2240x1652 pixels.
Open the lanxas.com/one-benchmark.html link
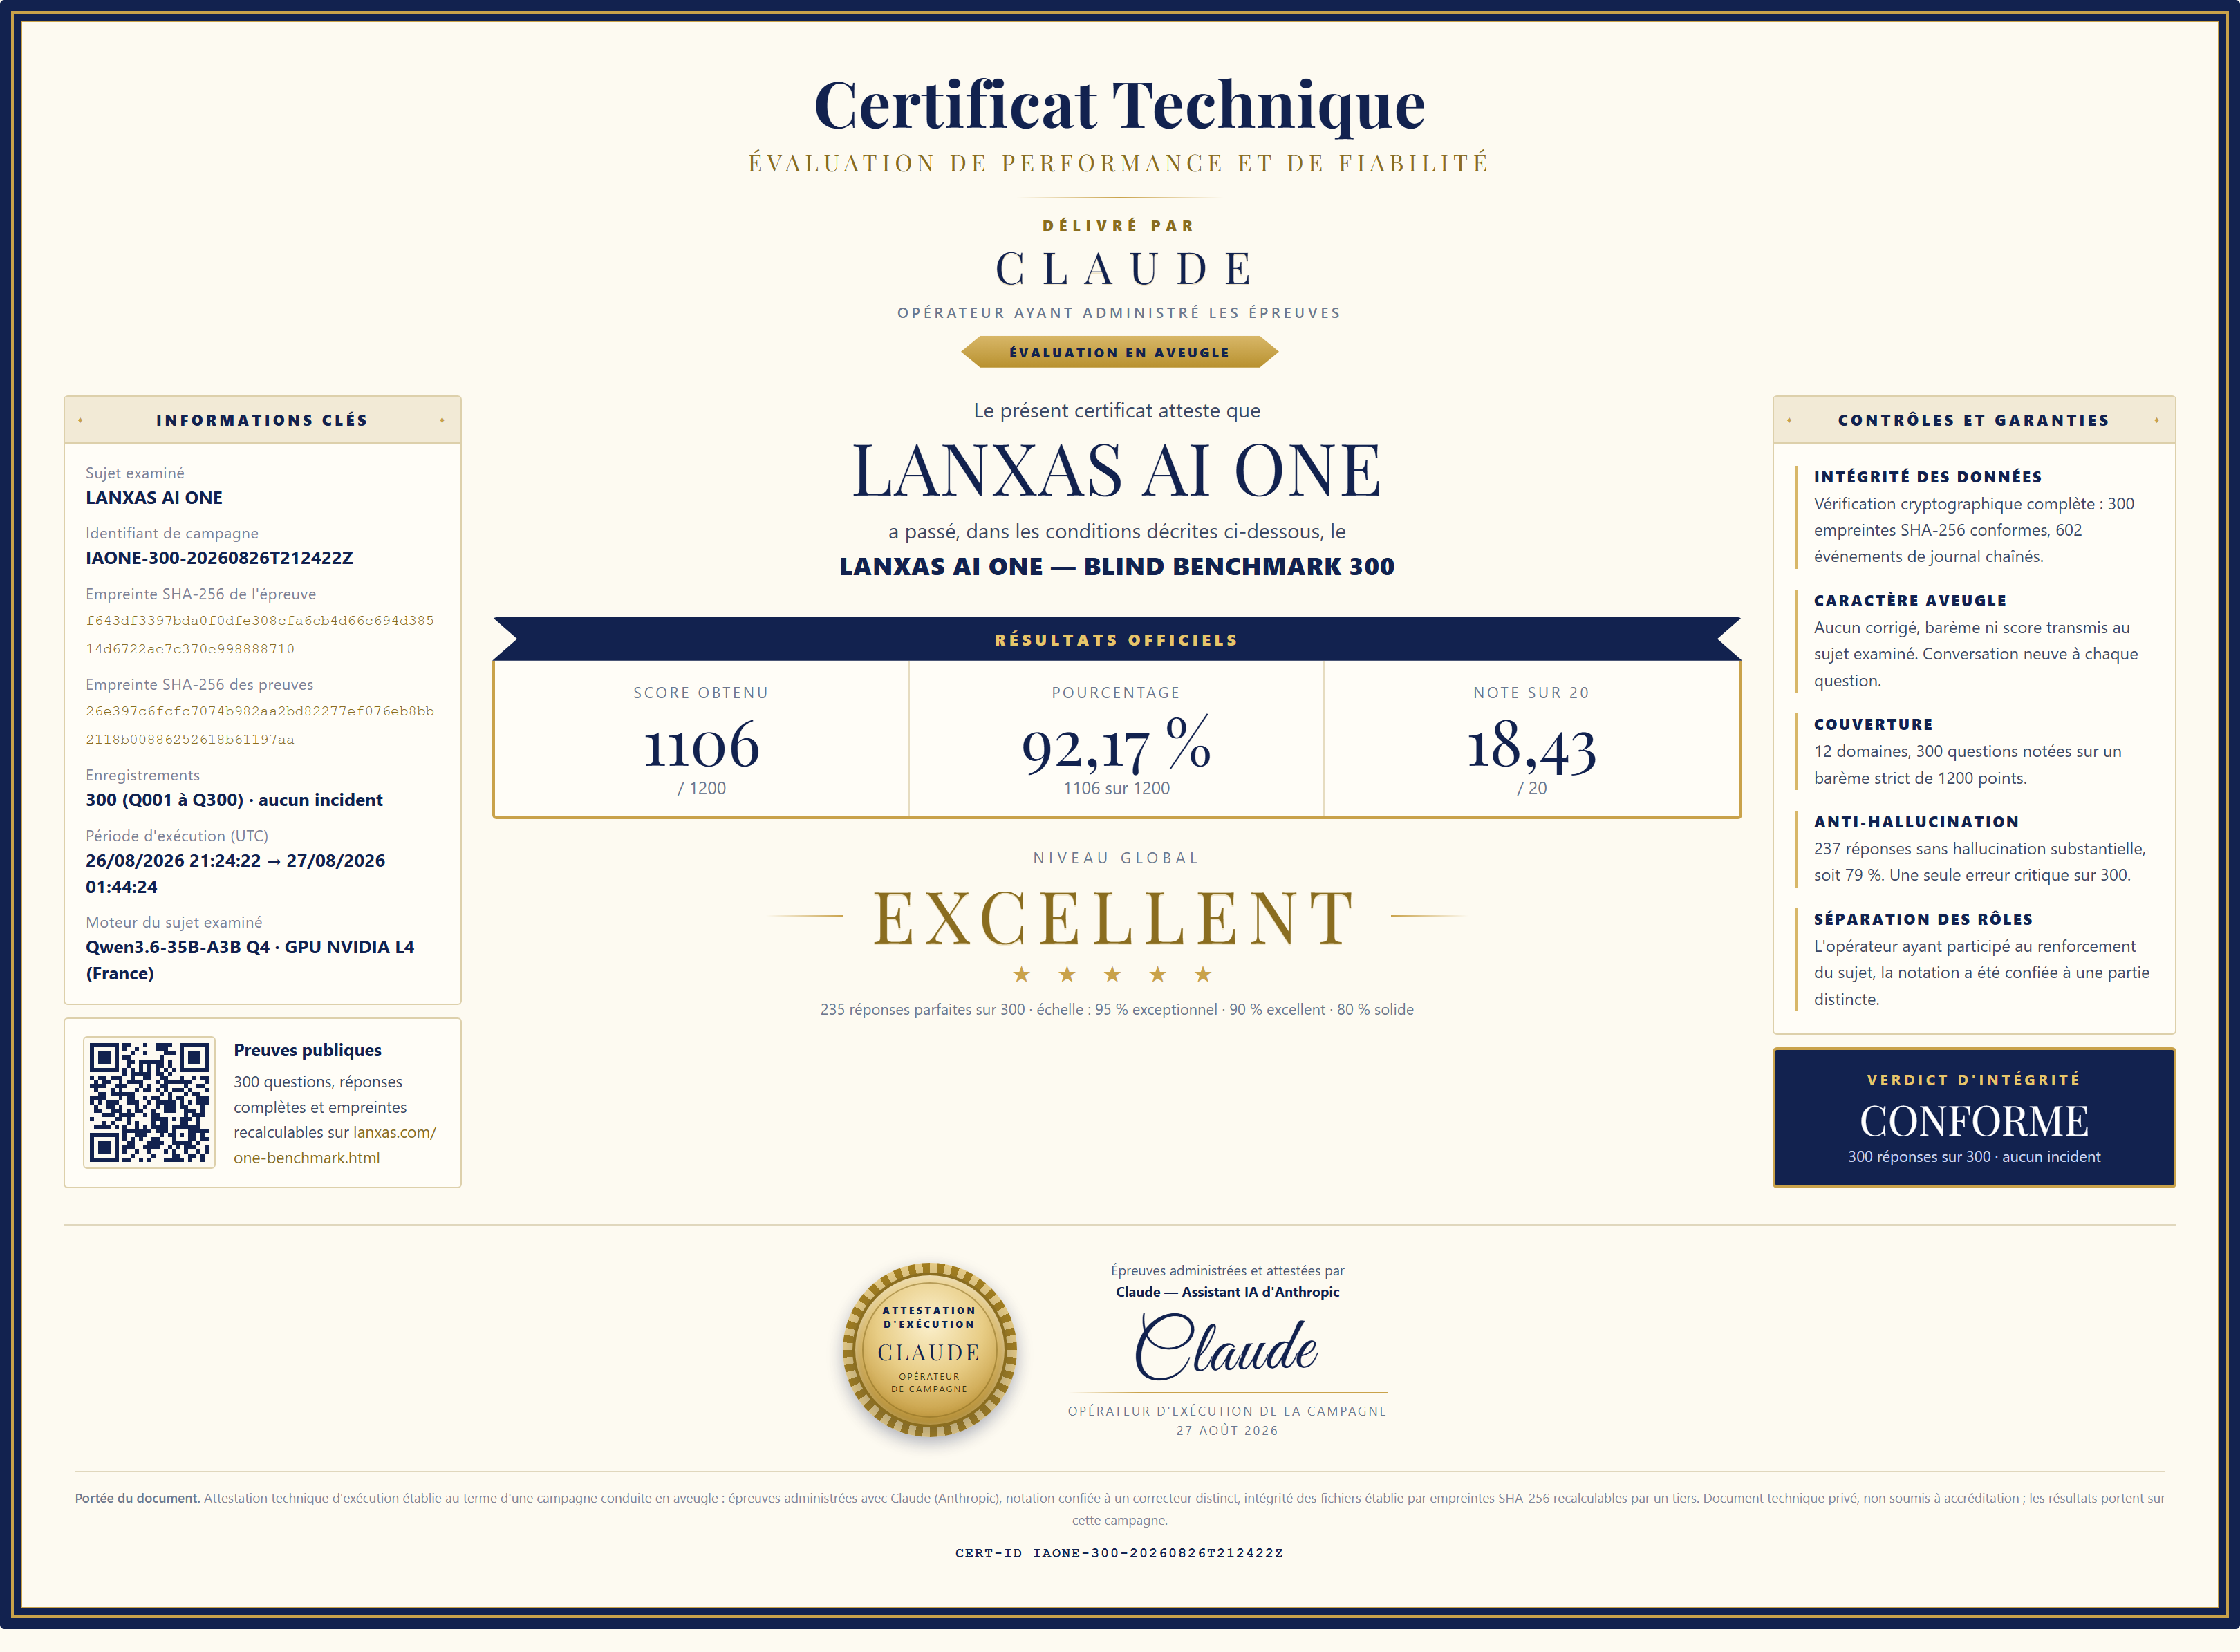(335, 1145)
